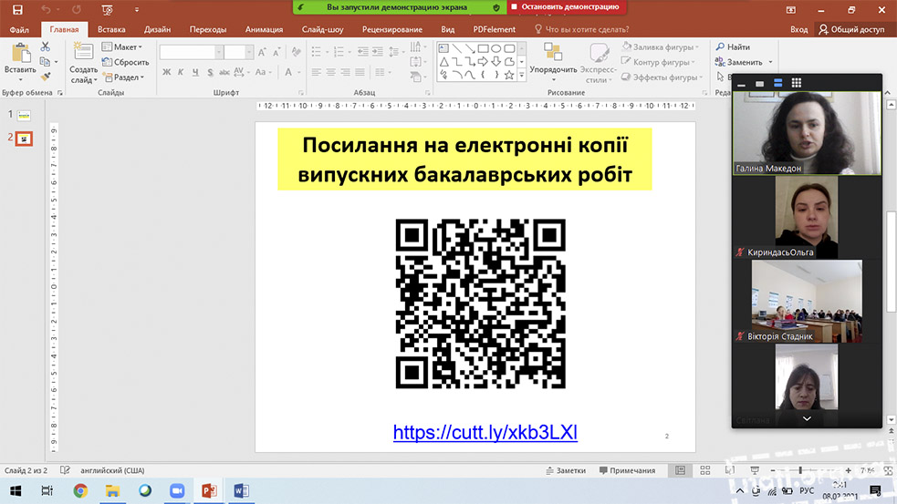Click the Task View taskbar icon
Viewport: 897px width, 504px height.
[x=47, y=491]
